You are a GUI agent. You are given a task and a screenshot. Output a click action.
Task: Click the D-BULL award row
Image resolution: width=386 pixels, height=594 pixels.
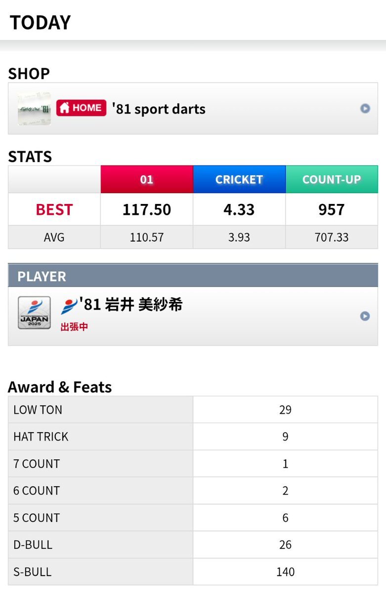pyautogui.click(x=193, y=545)
